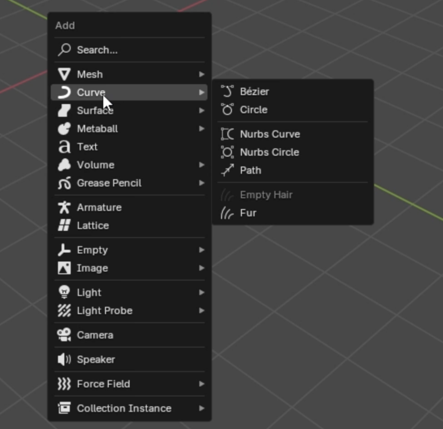Click the Metaball icon
The height and width of the screenshot is (429, 443).
point(64,129)
